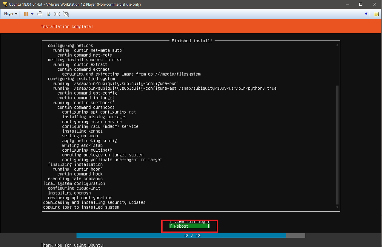Click 'configuring raid (mdadm) service' line
The image size is (382, 247).
(x=100, y=127)
